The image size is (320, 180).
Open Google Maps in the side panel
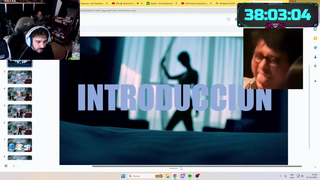tap(315, 66)
